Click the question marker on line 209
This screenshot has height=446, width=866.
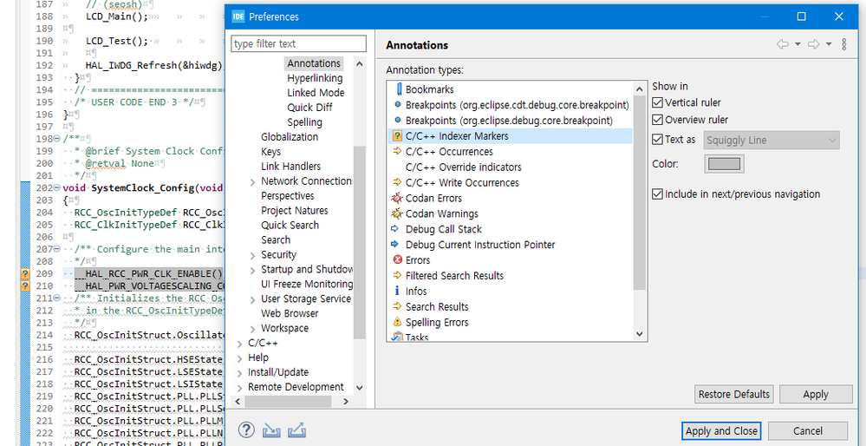click(25, 274)
